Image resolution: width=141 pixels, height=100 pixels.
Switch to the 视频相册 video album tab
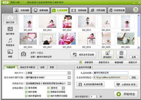[79, 10]
